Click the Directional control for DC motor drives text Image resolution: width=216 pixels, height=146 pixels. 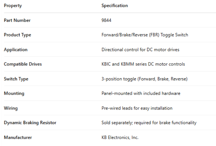point(140,50)
